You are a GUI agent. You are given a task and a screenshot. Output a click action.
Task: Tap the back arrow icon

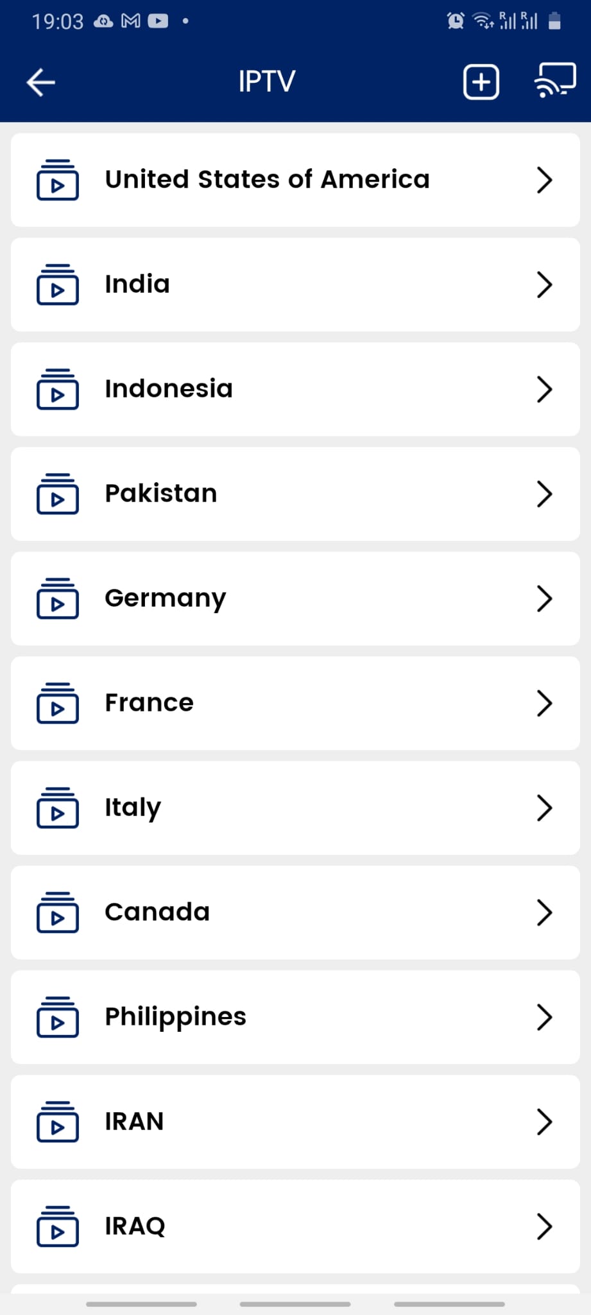(x=41, y=82)
